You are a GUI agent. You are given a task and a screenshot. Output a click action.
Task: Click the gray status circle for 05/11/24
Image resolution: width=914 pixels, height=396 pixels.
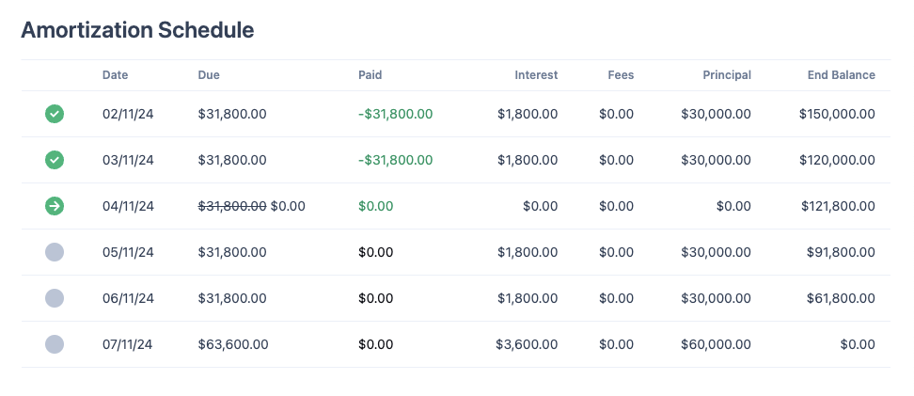pos(55,252)
